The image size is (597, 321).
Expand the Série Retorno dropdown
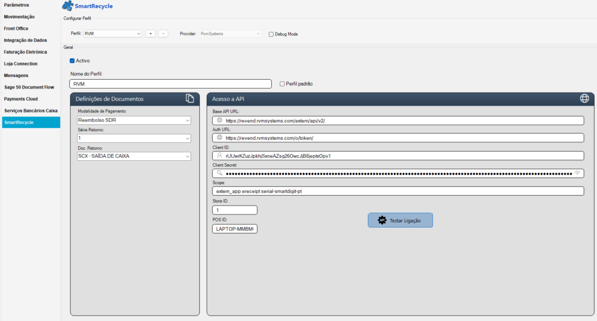134,139
